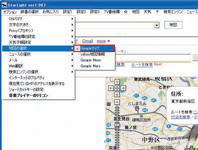Open the Gmail link

88,41
